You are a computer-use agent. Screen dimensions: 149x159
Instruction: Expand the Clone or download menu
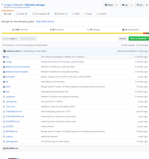(x=139, y=38)
